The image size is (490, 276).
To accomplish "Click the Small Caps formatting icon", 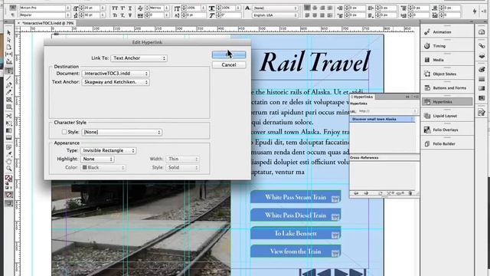I will 115,15.
